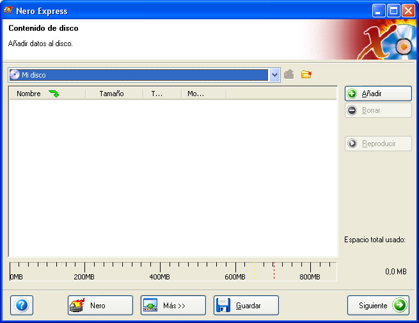Click the 400MB label on capacity scale

coord(159,277)
